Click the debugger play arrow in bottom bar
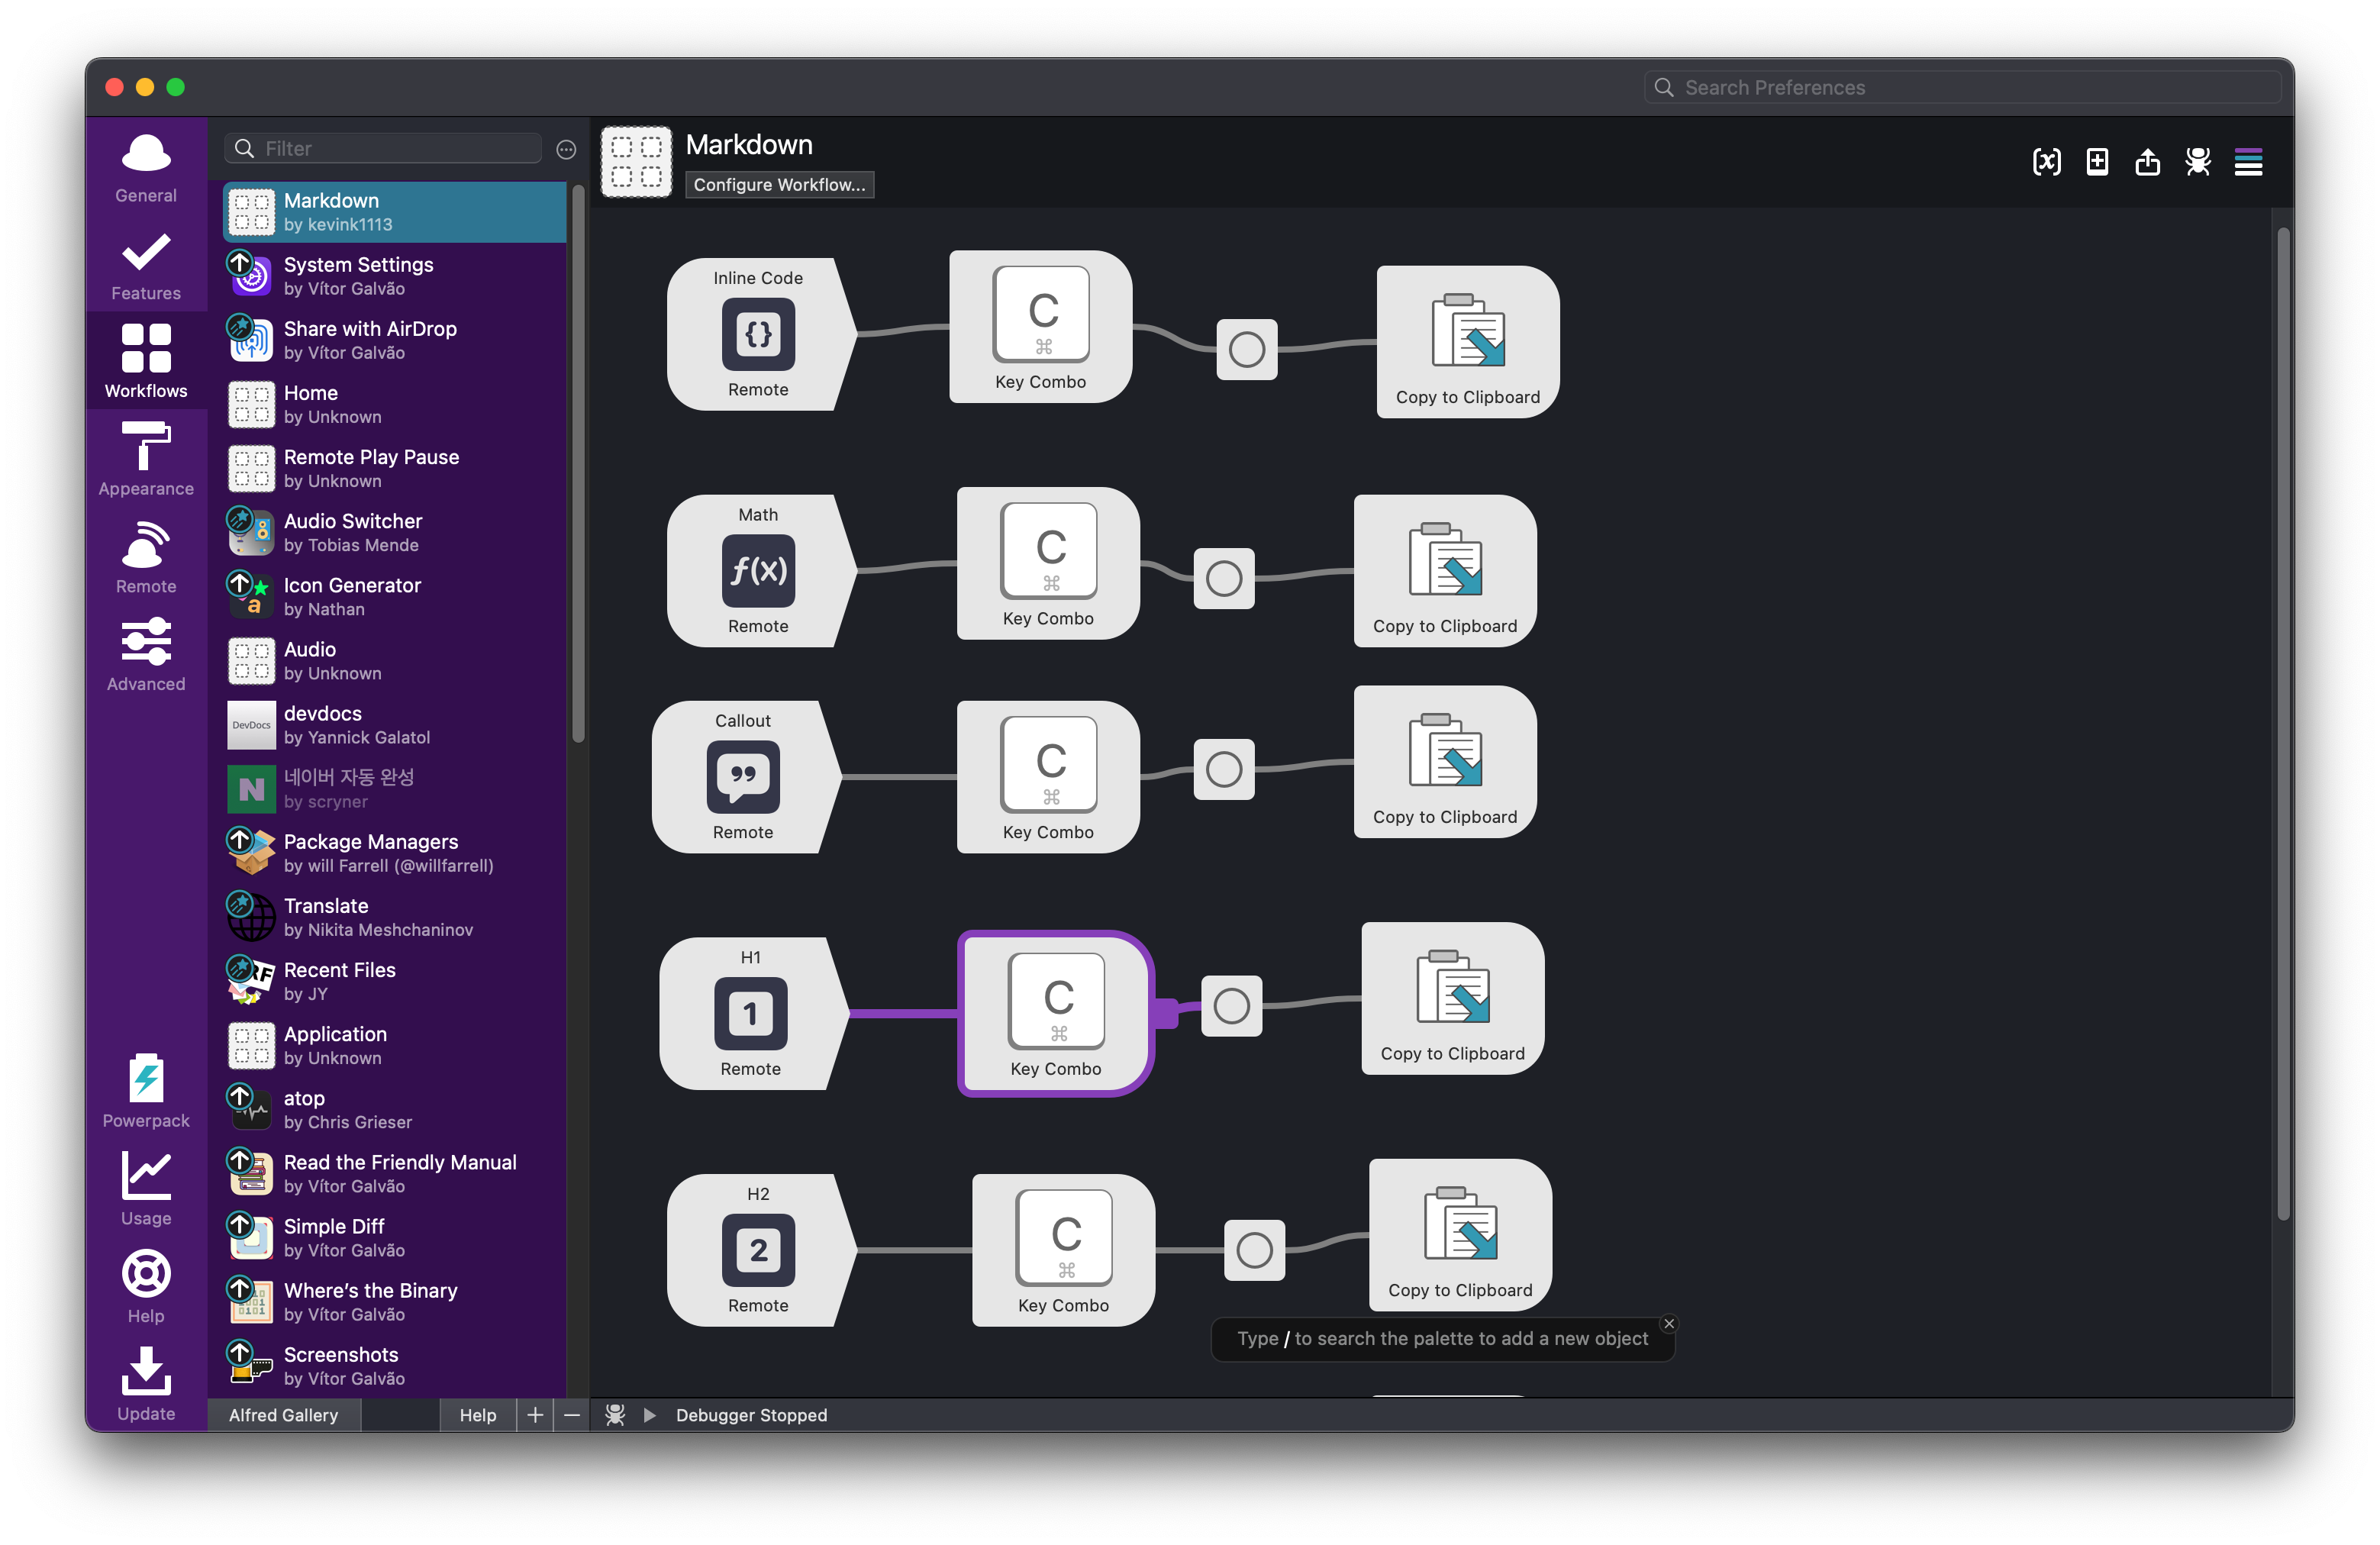Image resolution: width=2380 pixels, height=1545 pixels. click(649, 1415)
